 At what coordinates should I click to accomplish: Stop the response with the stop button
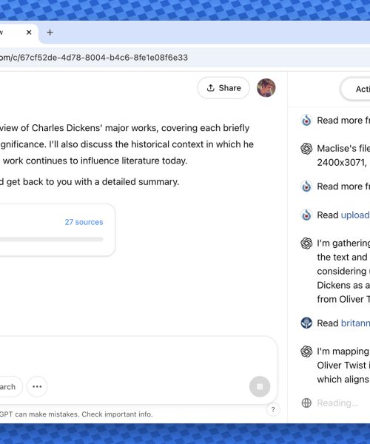point(260,386)
